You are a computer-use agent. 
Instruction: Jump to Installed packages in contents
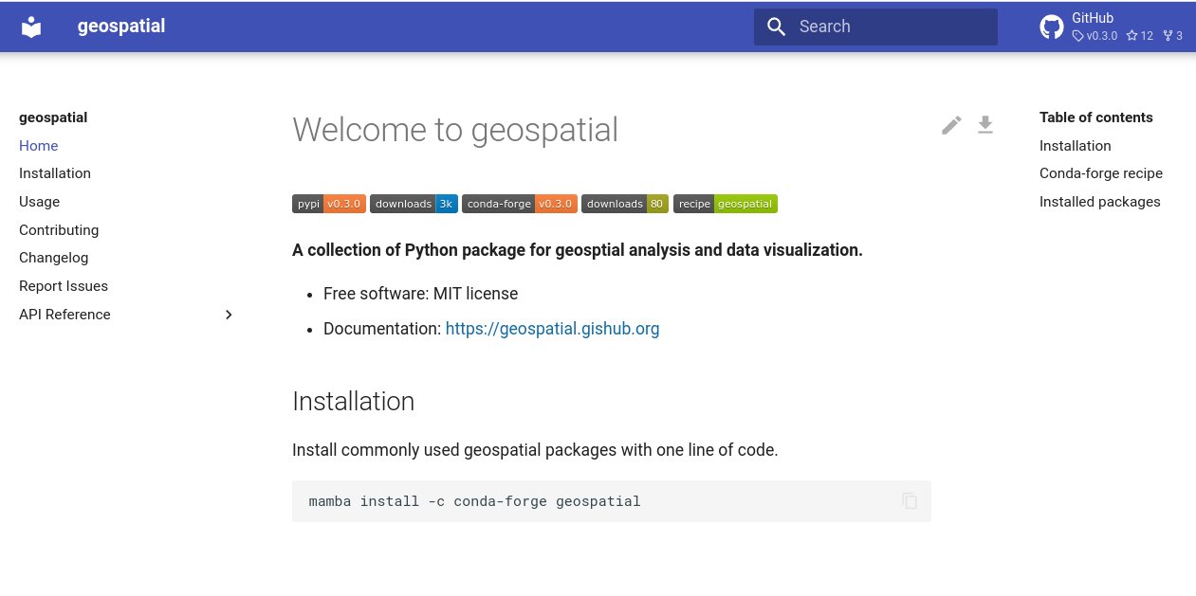[1100, 202]
